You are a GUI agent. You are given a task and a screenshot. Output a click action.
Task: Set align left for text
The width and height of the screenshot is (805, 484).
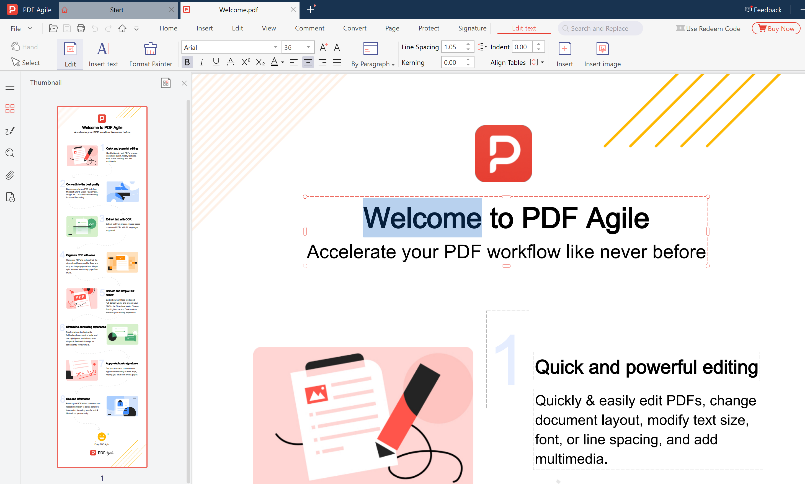point(293,62)
